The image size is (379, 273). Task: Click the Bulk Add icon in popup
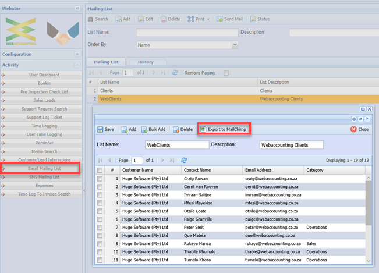[x=144, y=129]
